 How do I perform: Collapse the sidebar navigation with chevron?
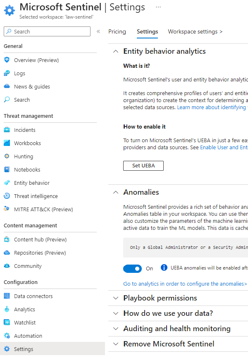98,31
